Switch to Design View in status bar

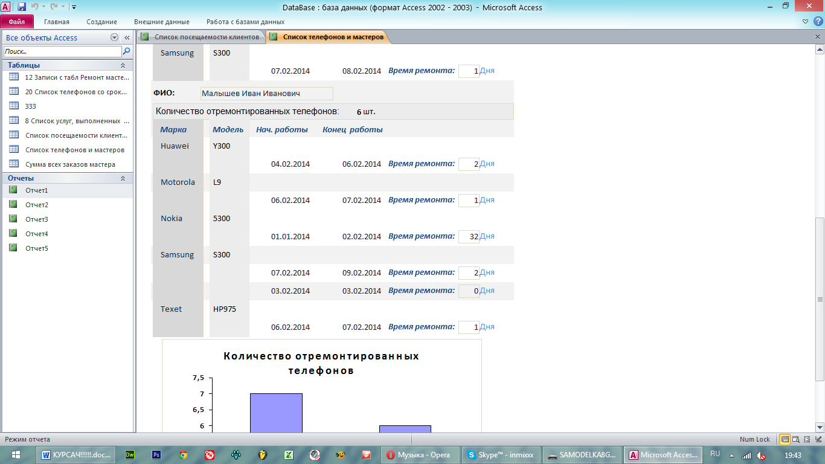(817, 439)
